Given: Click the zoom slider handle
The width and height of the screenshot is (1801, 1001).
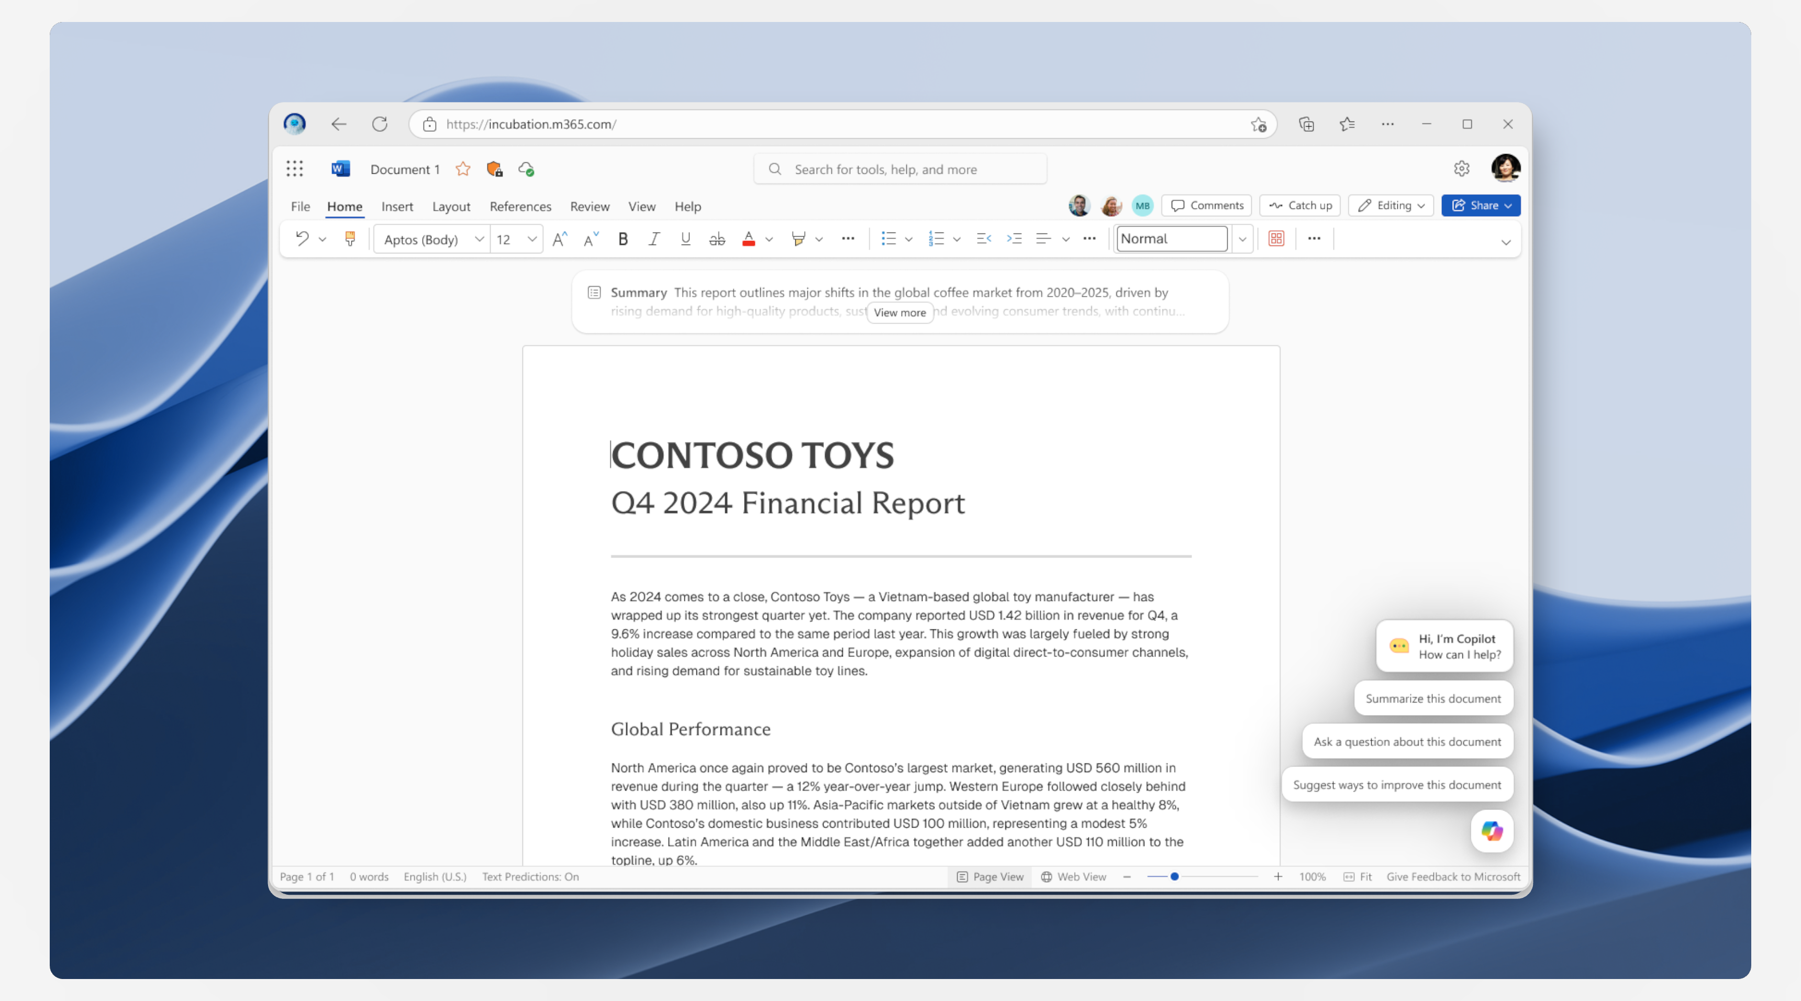Looking at the screenshot, I should click(x=1174, y=876).
